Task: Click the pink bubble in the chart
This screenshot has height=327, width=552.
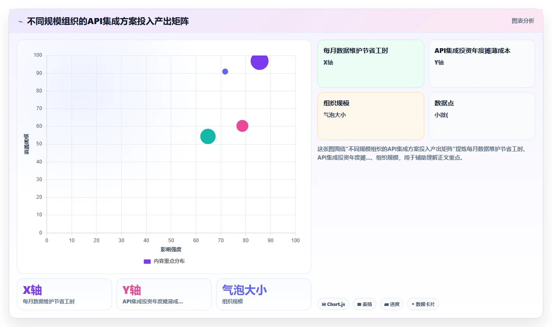Action: click(242, 126)
